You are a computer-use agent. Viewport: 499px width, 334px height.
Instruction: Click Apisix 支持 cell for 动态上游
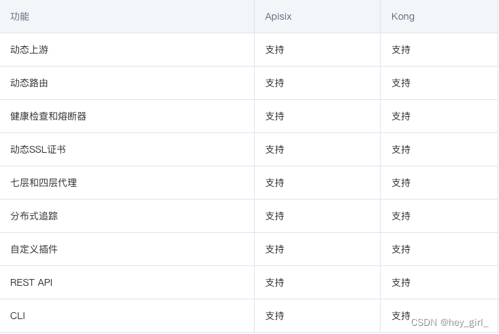274,50
